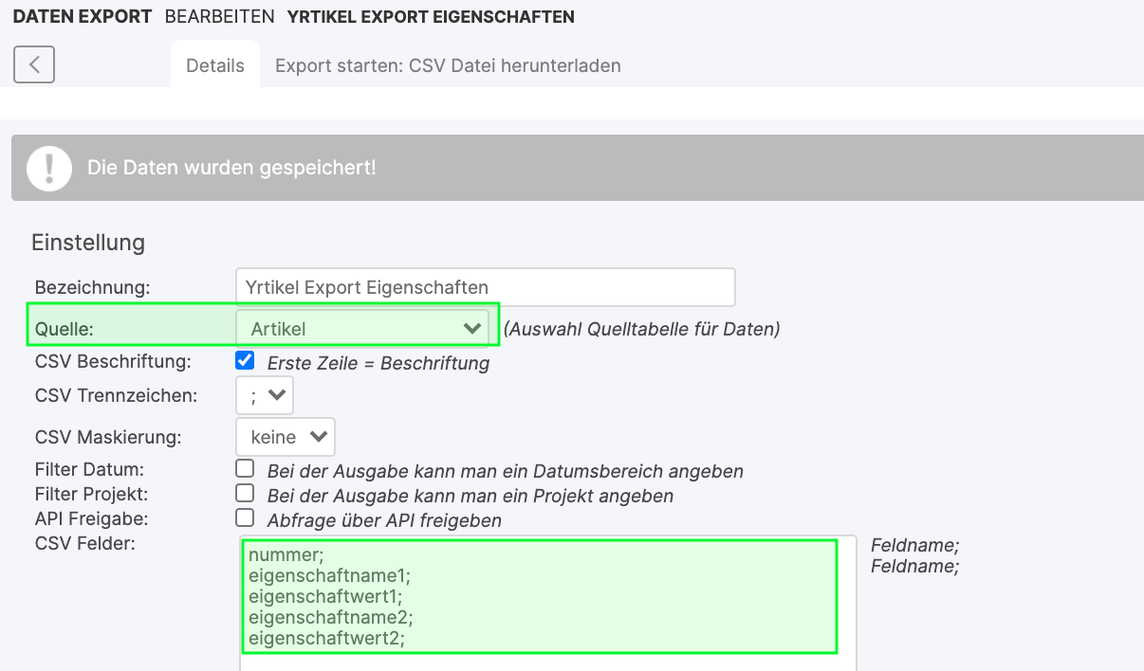Select the YRTIKEL EXPORT EIGENSCHAFTEN title
The image size is (1144, 671).
click(430, 17)
